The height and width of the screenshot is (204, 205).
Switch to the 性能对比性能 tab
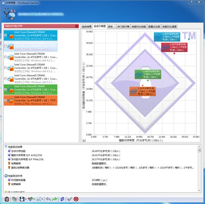click(139, 27)
